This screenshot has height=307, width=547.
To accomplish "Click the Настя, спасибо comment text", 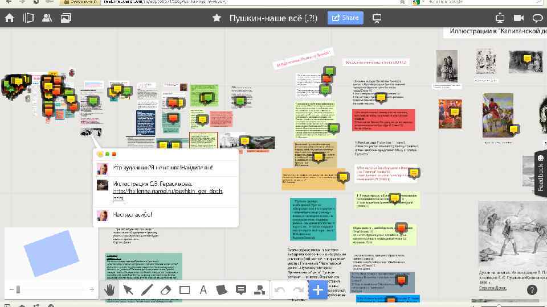I will pyautogui.click(x=132, y=214).
